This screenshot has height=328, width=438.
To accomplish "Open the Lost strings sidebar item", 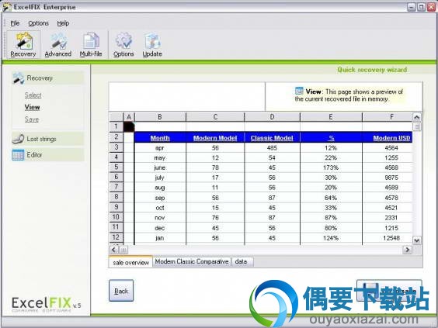I will [x=48, y=139].
